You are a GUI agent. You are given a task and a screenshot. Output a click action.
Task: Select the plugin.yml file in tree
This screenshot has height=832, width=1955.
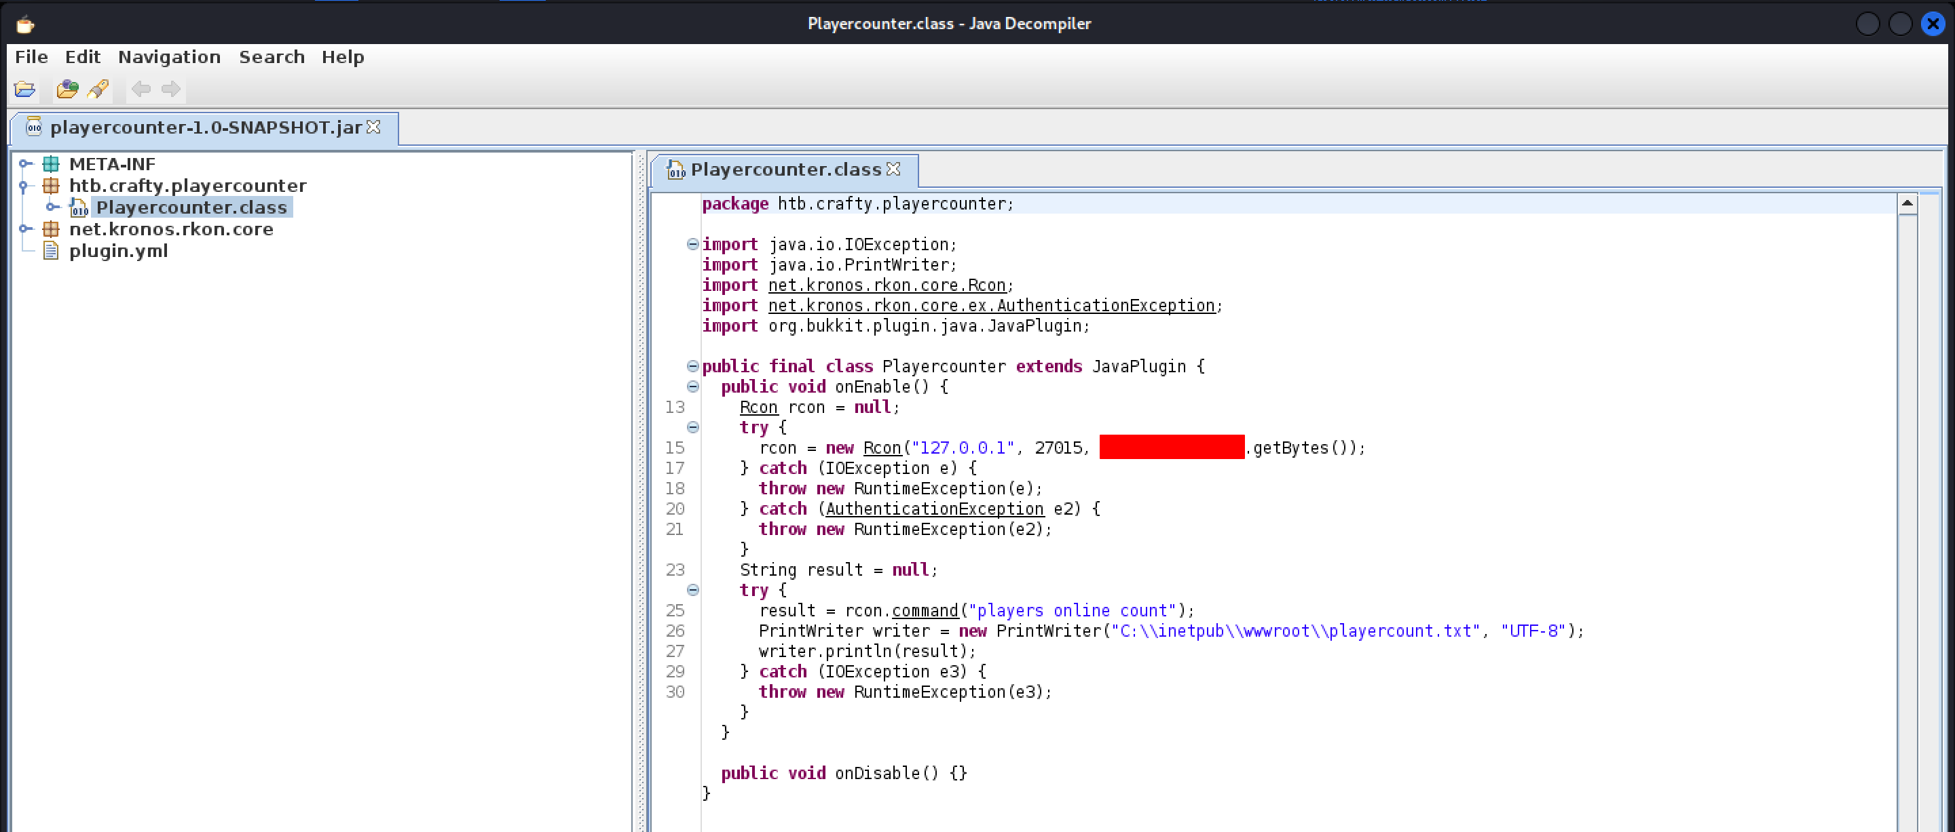click(x=117, y=251)
